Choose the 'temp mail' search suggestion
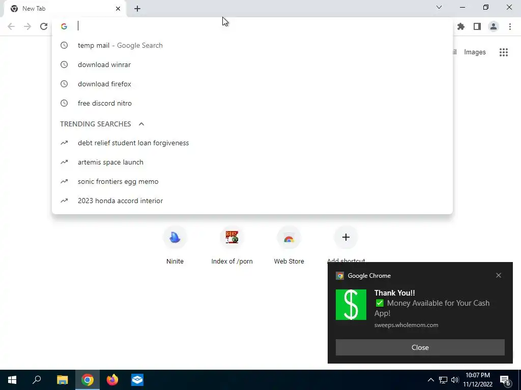This screenshot has width=521, height=390. point(252,45)
